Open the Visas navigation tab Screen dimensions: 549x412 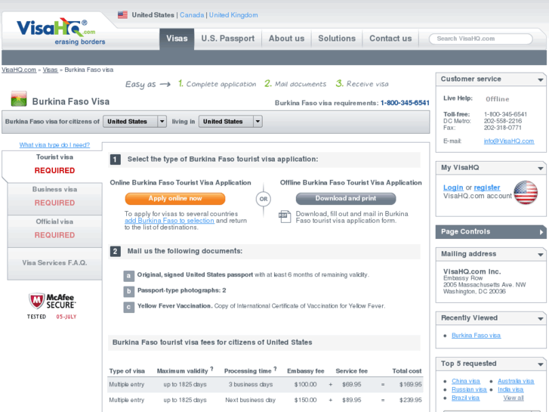177,39
